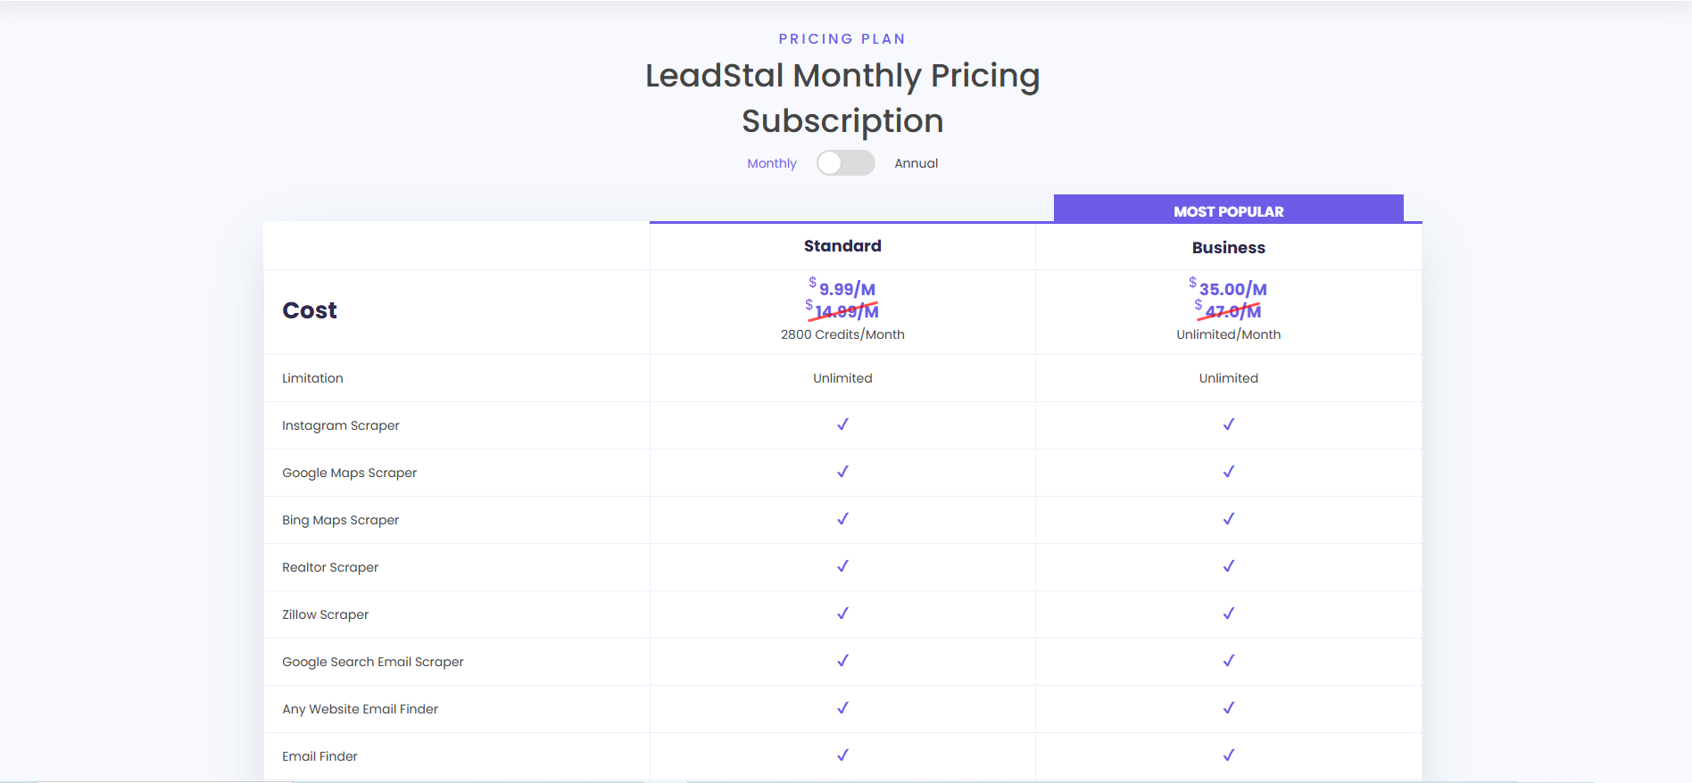Select the Annual billing label
This screenshot has width=1692, height=783.
click(x=916, y=163)
